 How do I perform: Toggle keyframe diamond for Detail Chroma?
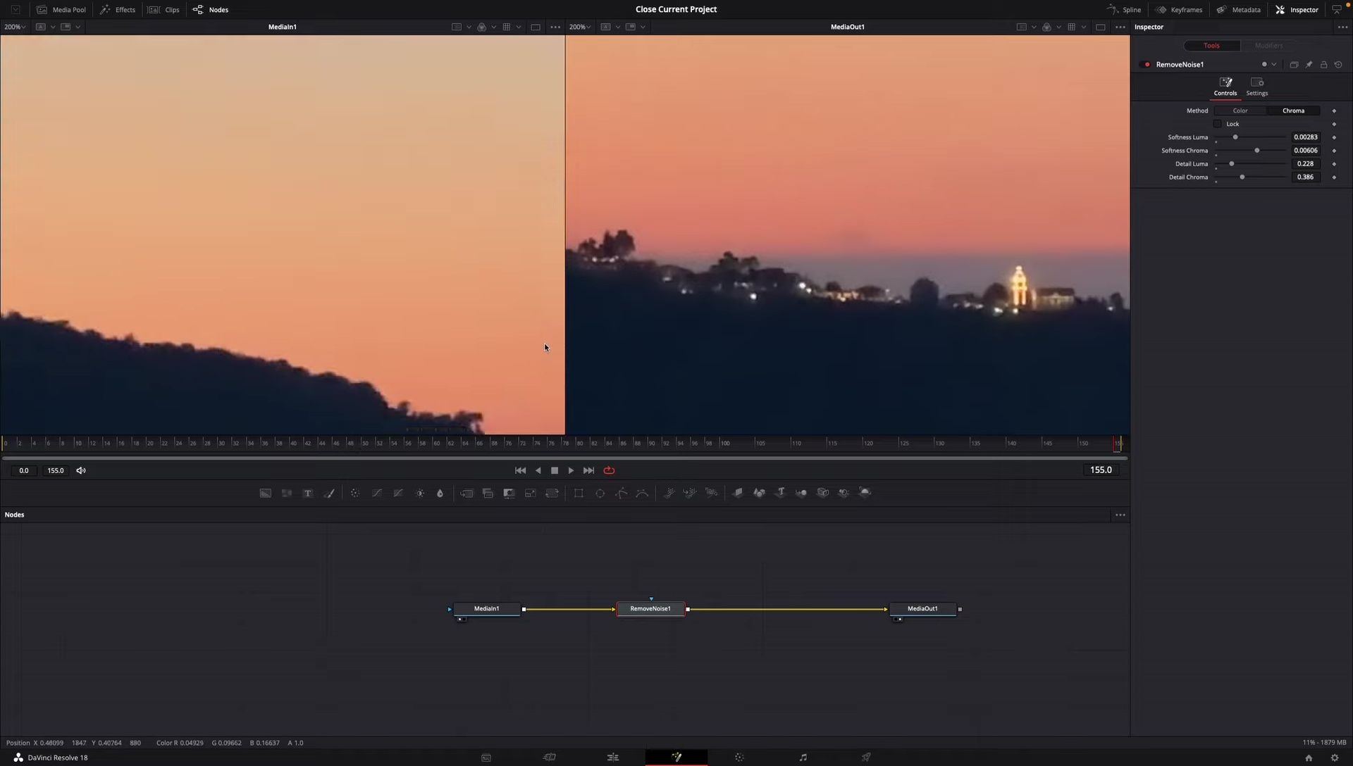(1334, 178)
